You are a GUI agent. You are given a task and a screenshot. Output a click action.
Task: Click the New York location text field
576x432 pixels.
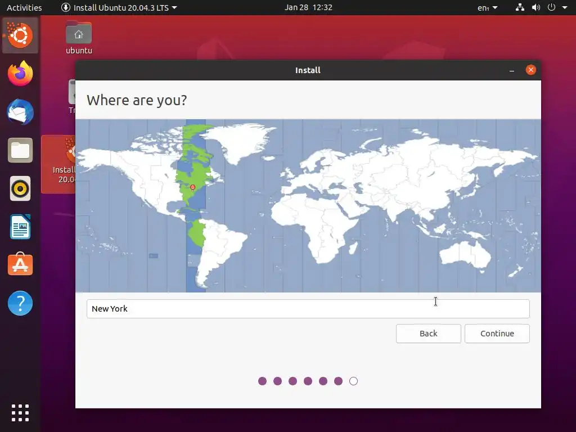308,309
